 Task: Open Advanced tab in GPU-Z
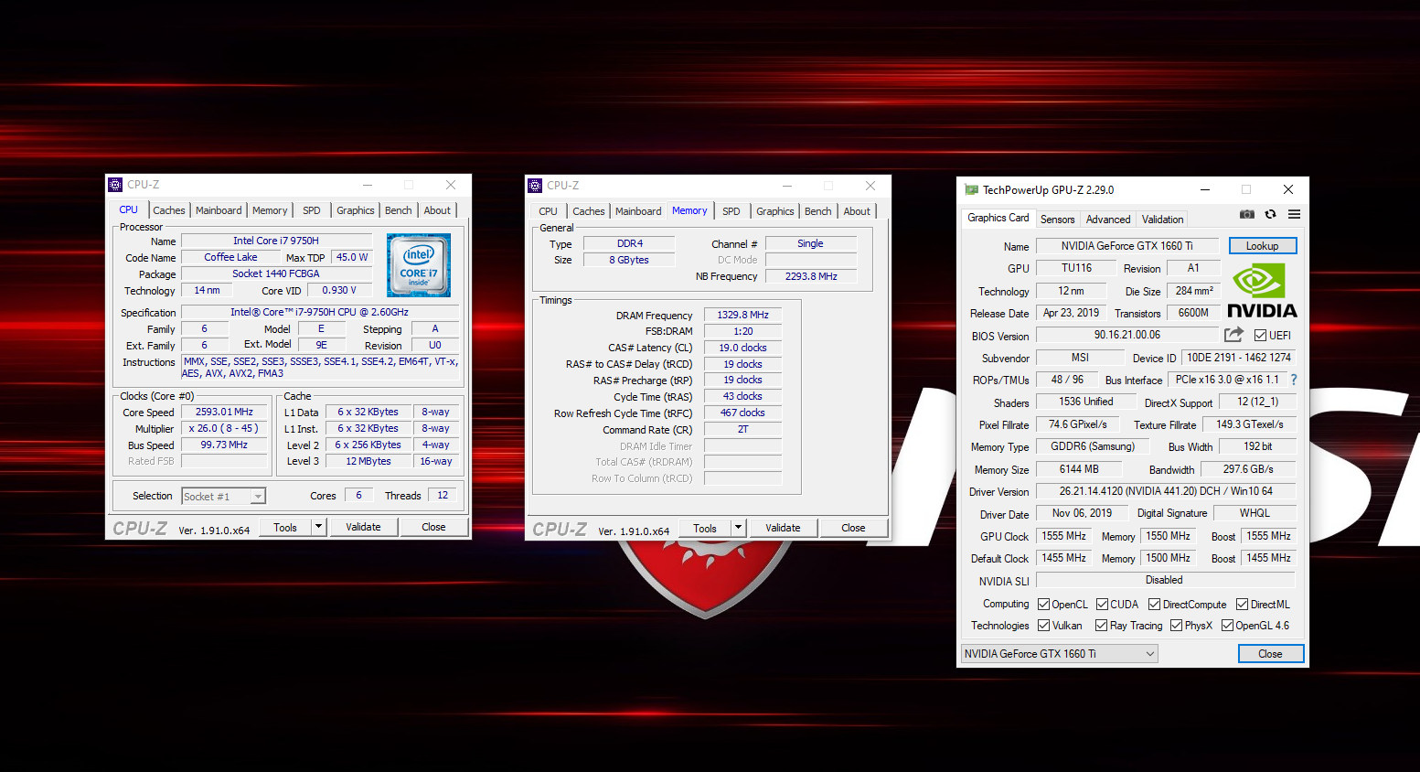1108,220
